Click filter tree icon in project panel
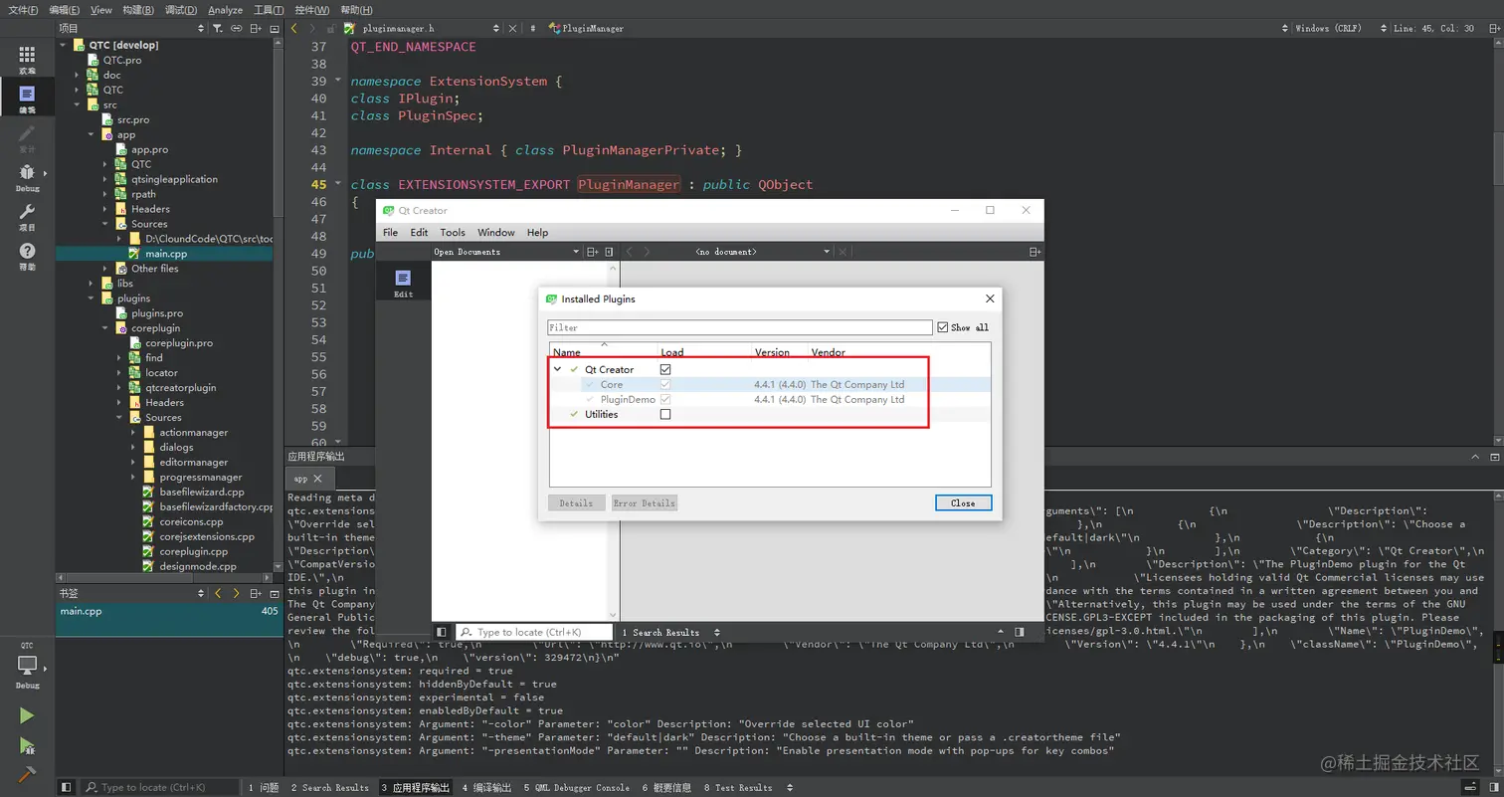This screenshot has width=1504, height=797. (x=219, y=29)
